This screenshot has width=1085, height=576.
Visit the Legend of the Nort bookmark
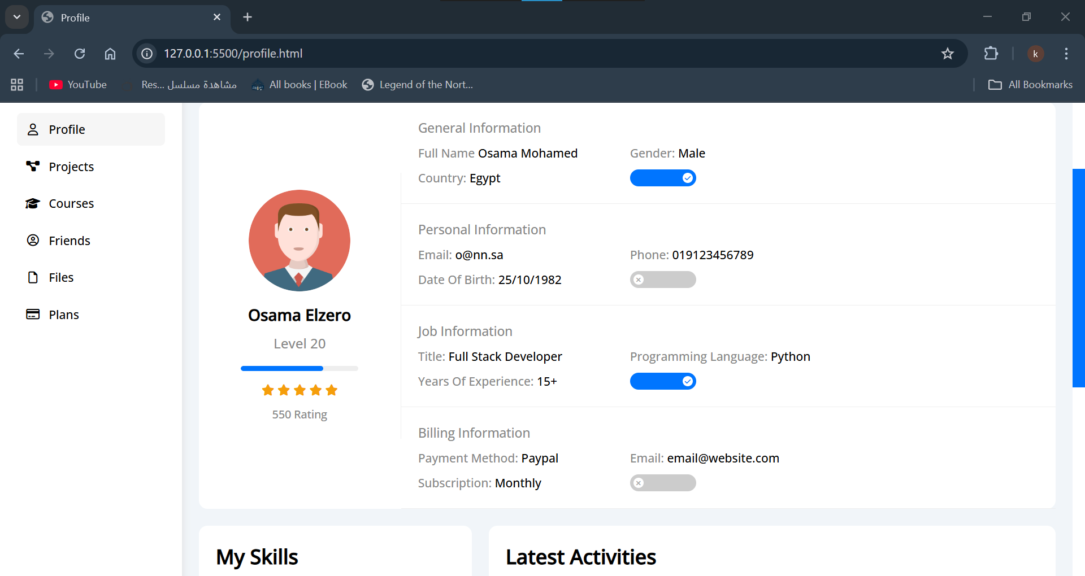(418, 84)
